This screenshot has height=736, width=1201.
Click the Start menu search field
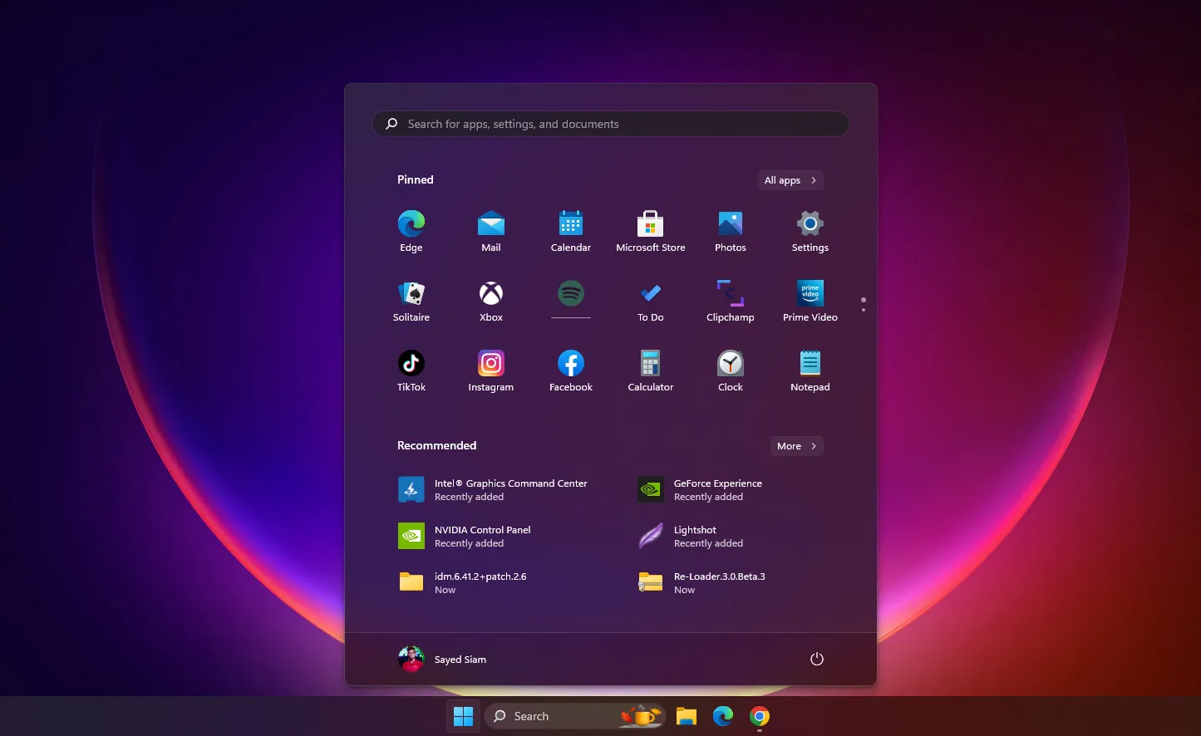coord(611,124)
